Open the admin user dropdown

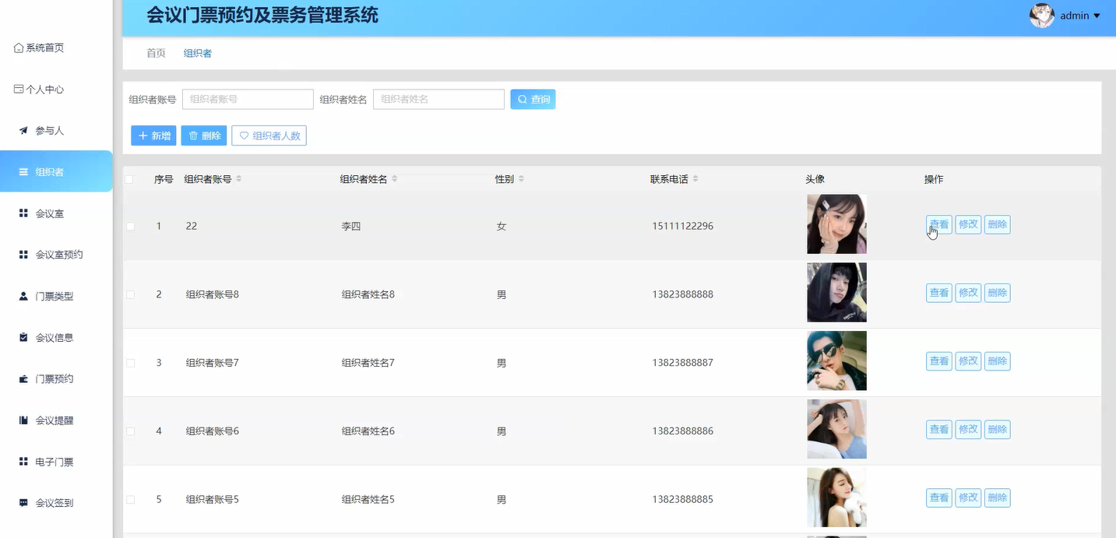(1079, 16)
